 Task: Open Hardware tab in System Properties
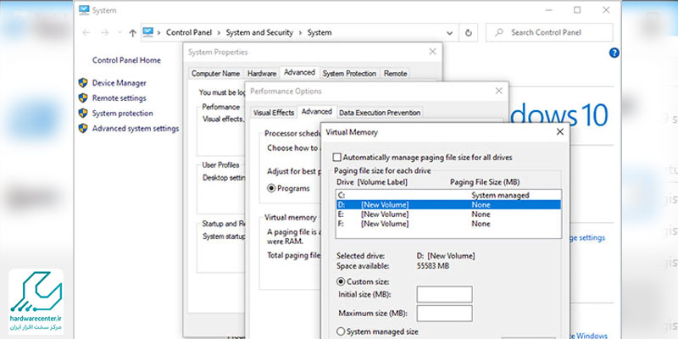tap(262, 74)
